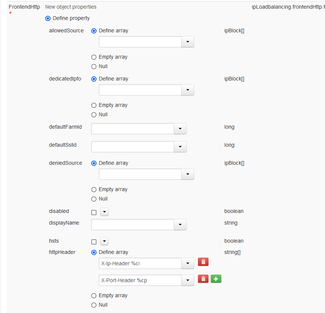Click the ipBlock[] type next to allowedSource
This screenshot has width=325, height=313.
[x=234, y=30]
